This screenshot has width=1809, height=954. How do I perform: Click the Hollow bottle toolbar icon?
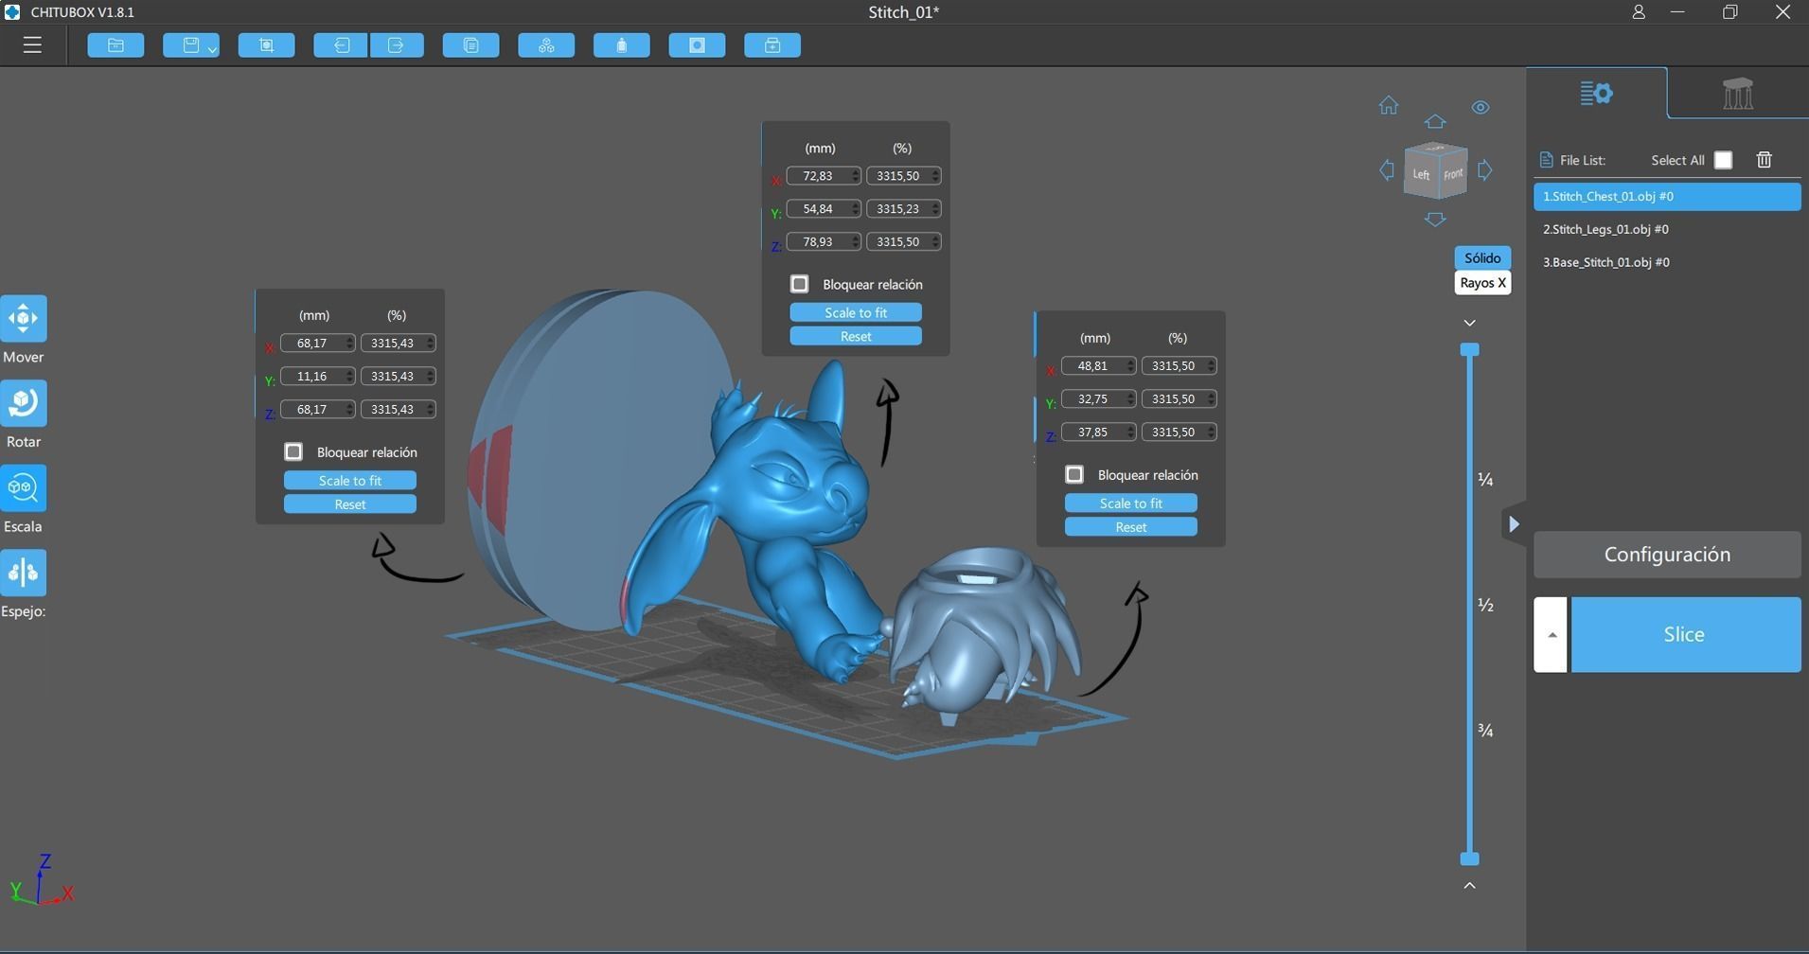(622, 45)
